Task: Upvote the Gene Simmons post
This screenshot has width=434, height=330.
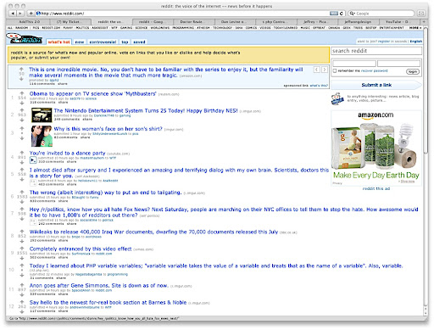Action: [x=22, y=285]
